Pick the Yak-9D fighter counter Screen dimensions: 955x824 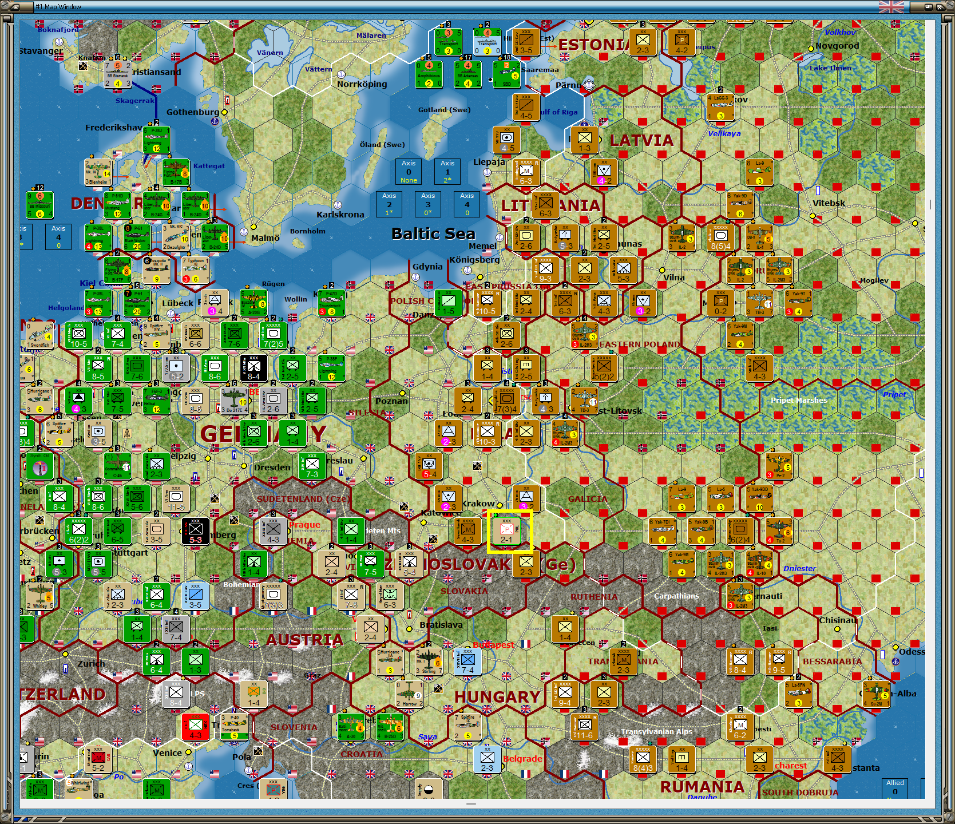click(740, 205)
